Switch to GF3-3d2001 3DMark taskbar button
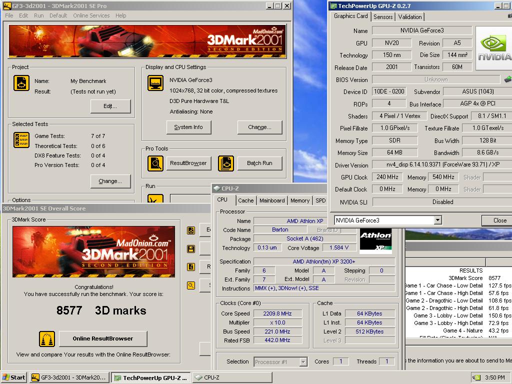512x384 pixels. (x=69, y=377)
